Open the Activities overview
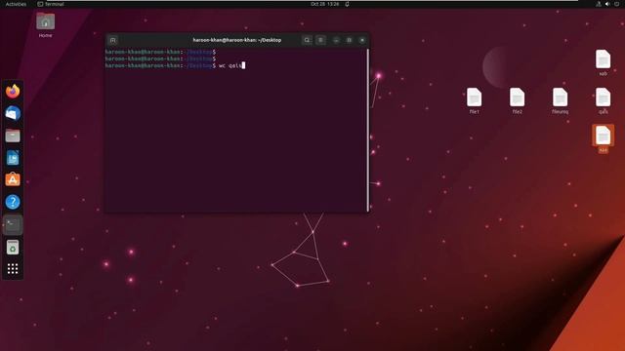The height and width of the screenshot is (351, 625). 16,4
